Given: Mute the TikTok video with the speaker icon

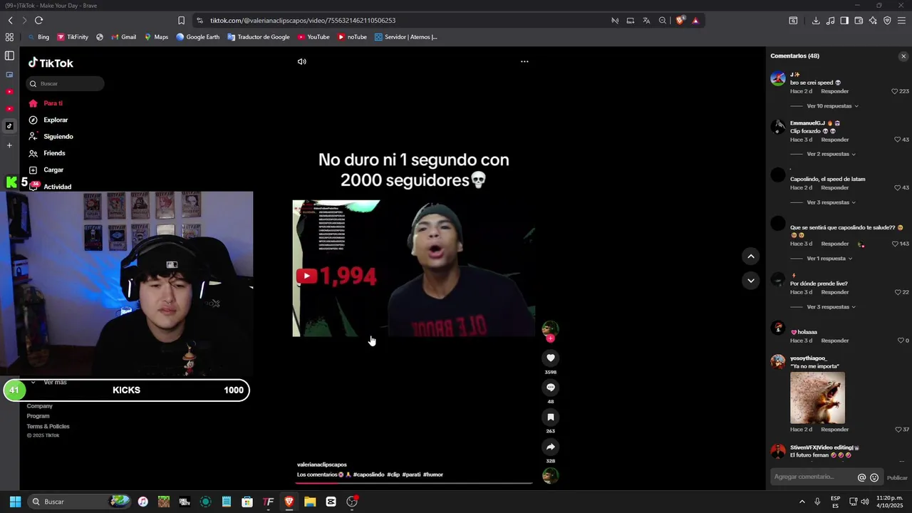Looking at the screenshot, I should point(302,61).
